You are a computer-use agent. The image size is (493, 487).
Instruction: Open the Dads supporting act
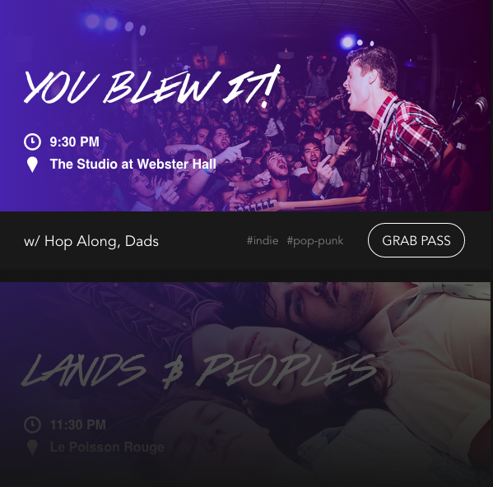click(142, 241)
